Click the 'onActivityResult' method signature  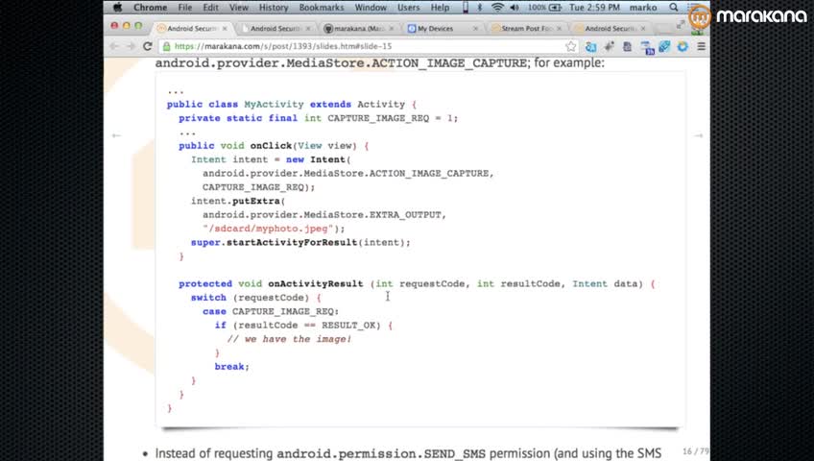(417, 284)
